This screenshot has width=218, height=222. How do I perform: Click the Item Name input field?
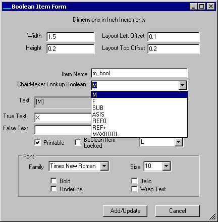(139, 73)
